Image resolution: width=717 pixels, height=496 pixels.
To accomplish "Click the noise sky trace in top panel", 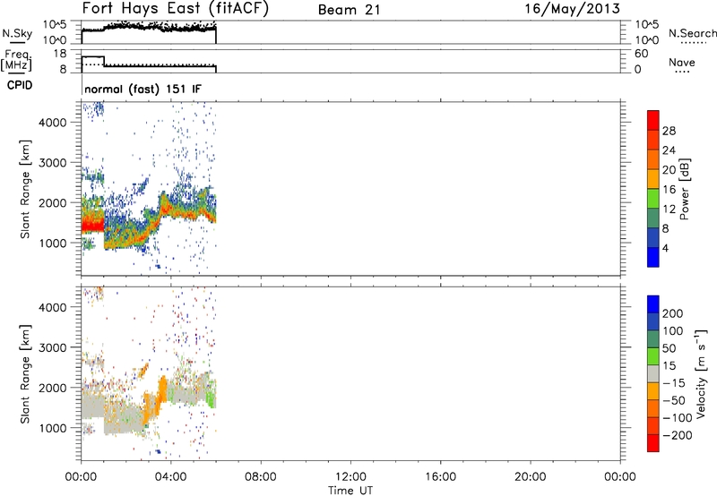I will [x=149, y=28].
